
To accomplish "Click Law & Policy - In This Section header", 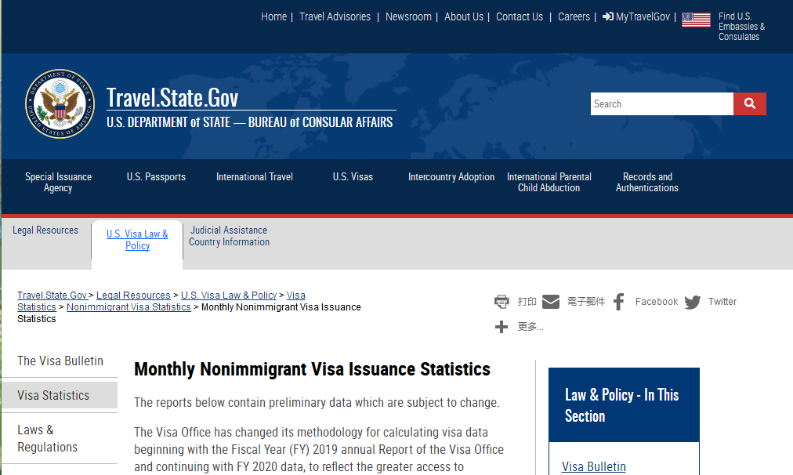I will 624,404.
